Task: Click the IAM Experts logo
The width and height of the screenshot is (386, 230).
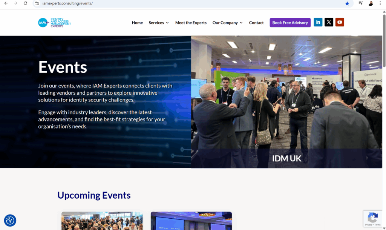Action: point(54,22)
